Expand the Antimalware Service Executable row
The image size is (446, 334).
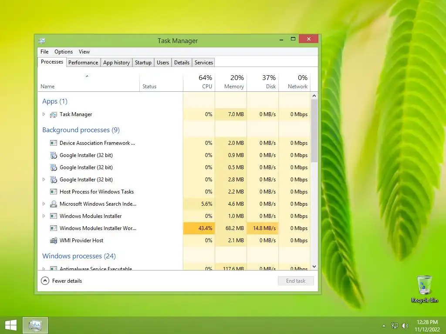tap(44, 268)
